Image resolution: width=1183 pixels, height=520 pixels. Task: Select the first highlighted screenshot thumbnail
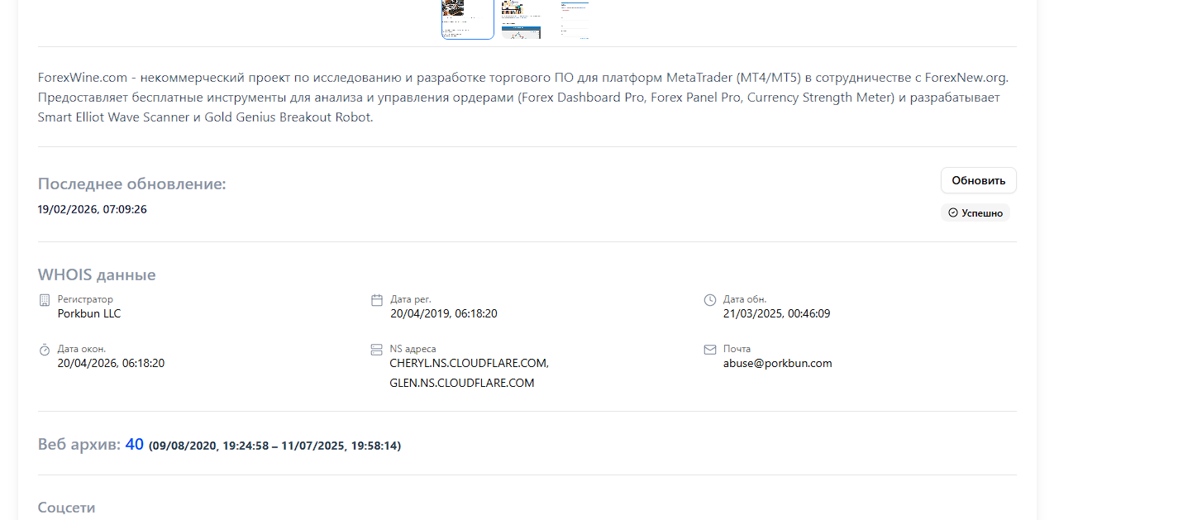467,19
